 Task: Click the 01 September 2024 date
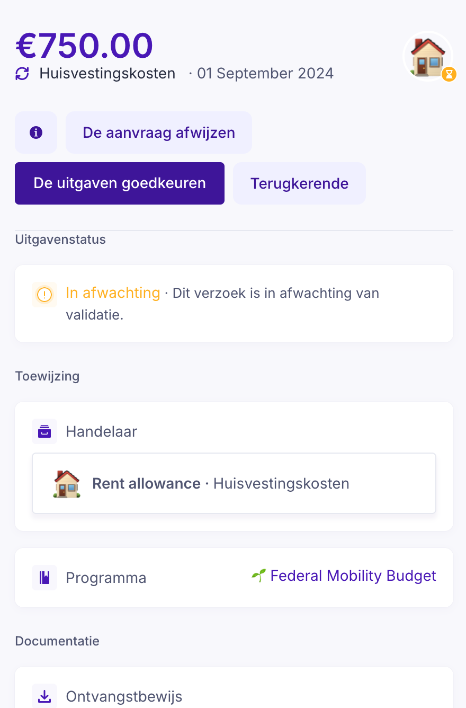click(x=265, y=74)
